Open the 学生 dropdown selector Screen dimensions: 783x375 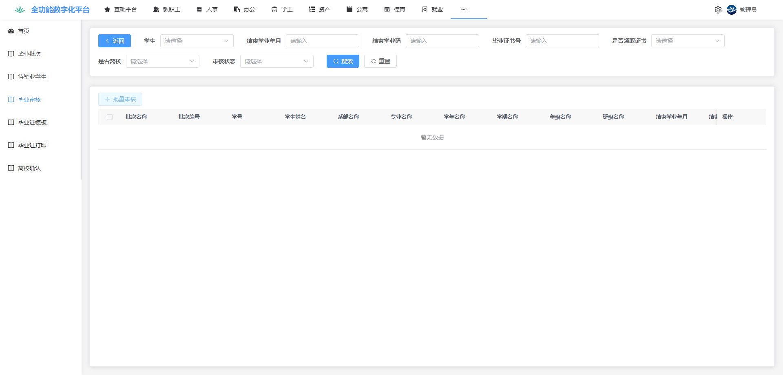[x=197, y=41]
